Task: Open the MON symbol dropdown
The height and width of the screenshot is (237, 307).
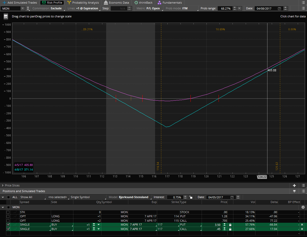Action: tap(22, 8)
